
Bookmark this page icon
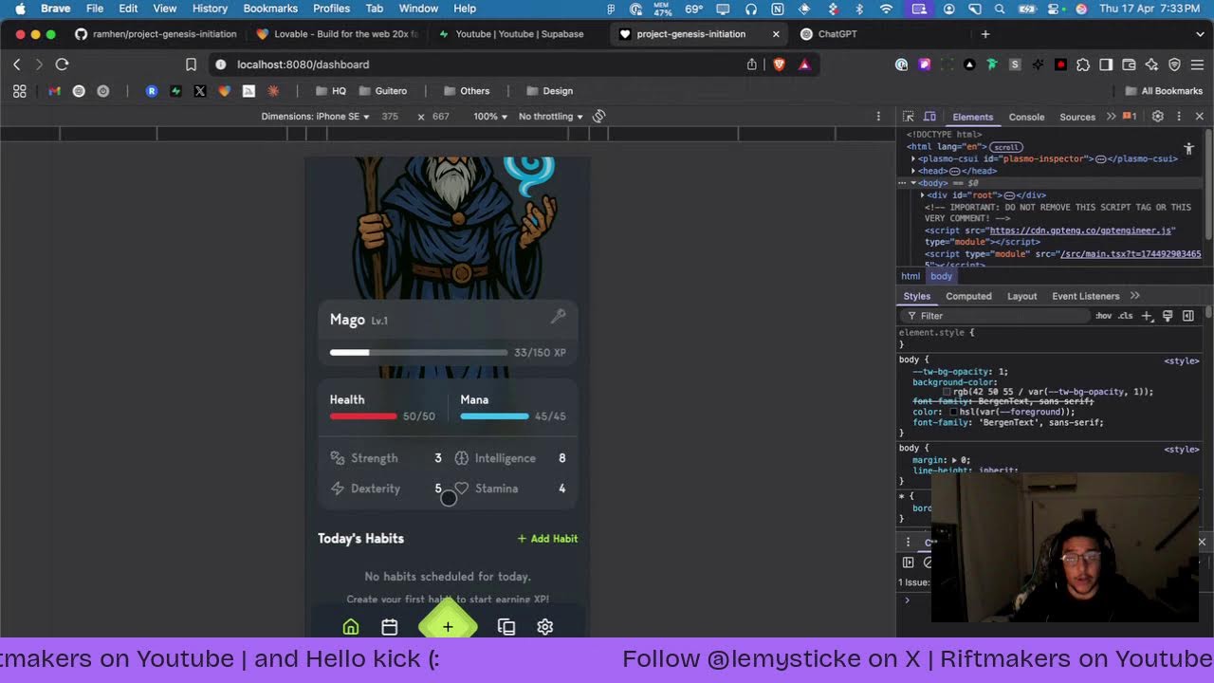(191, 65)
